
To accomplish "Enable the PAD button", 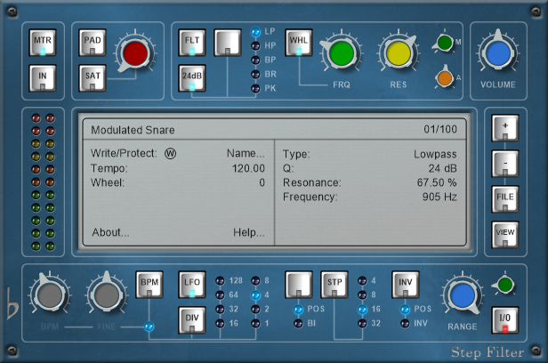I will click(x=93, y=43).
